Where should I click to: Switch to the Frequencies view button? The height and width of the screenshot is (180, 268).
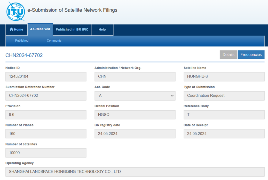tap(251, 55)
